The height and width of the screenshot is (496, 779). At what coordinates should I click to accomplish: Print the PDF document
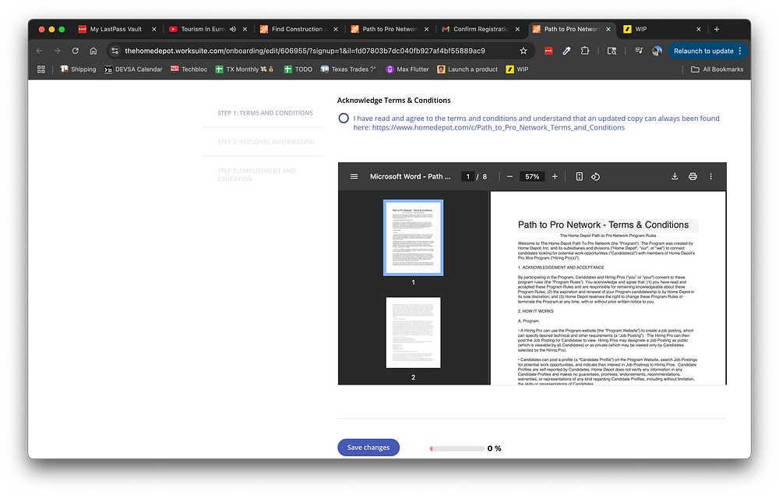[693, 176]
